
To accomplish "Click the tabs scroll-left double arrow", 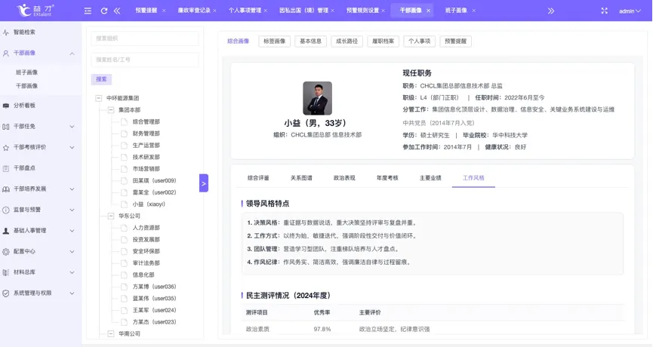I will pos(116,11).
